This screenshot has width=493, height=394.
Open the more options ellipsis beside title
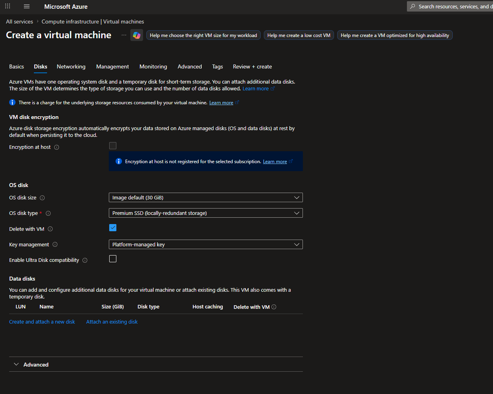pos(124,35)
